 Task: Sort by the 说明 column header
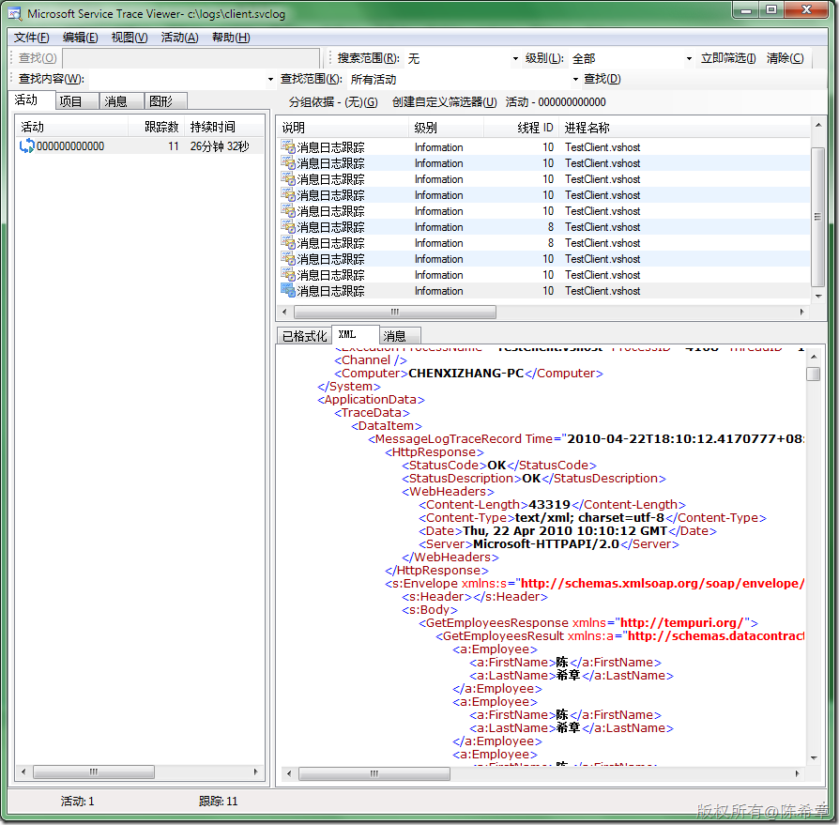pos(343,128)
